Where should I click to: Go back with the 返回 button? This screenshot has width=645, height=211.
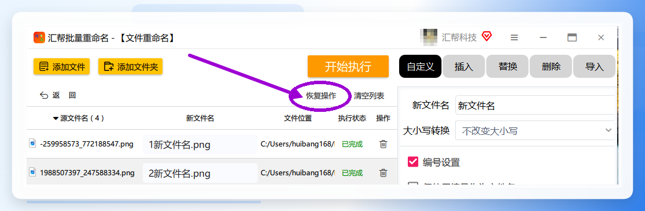[x=58, y=96]
